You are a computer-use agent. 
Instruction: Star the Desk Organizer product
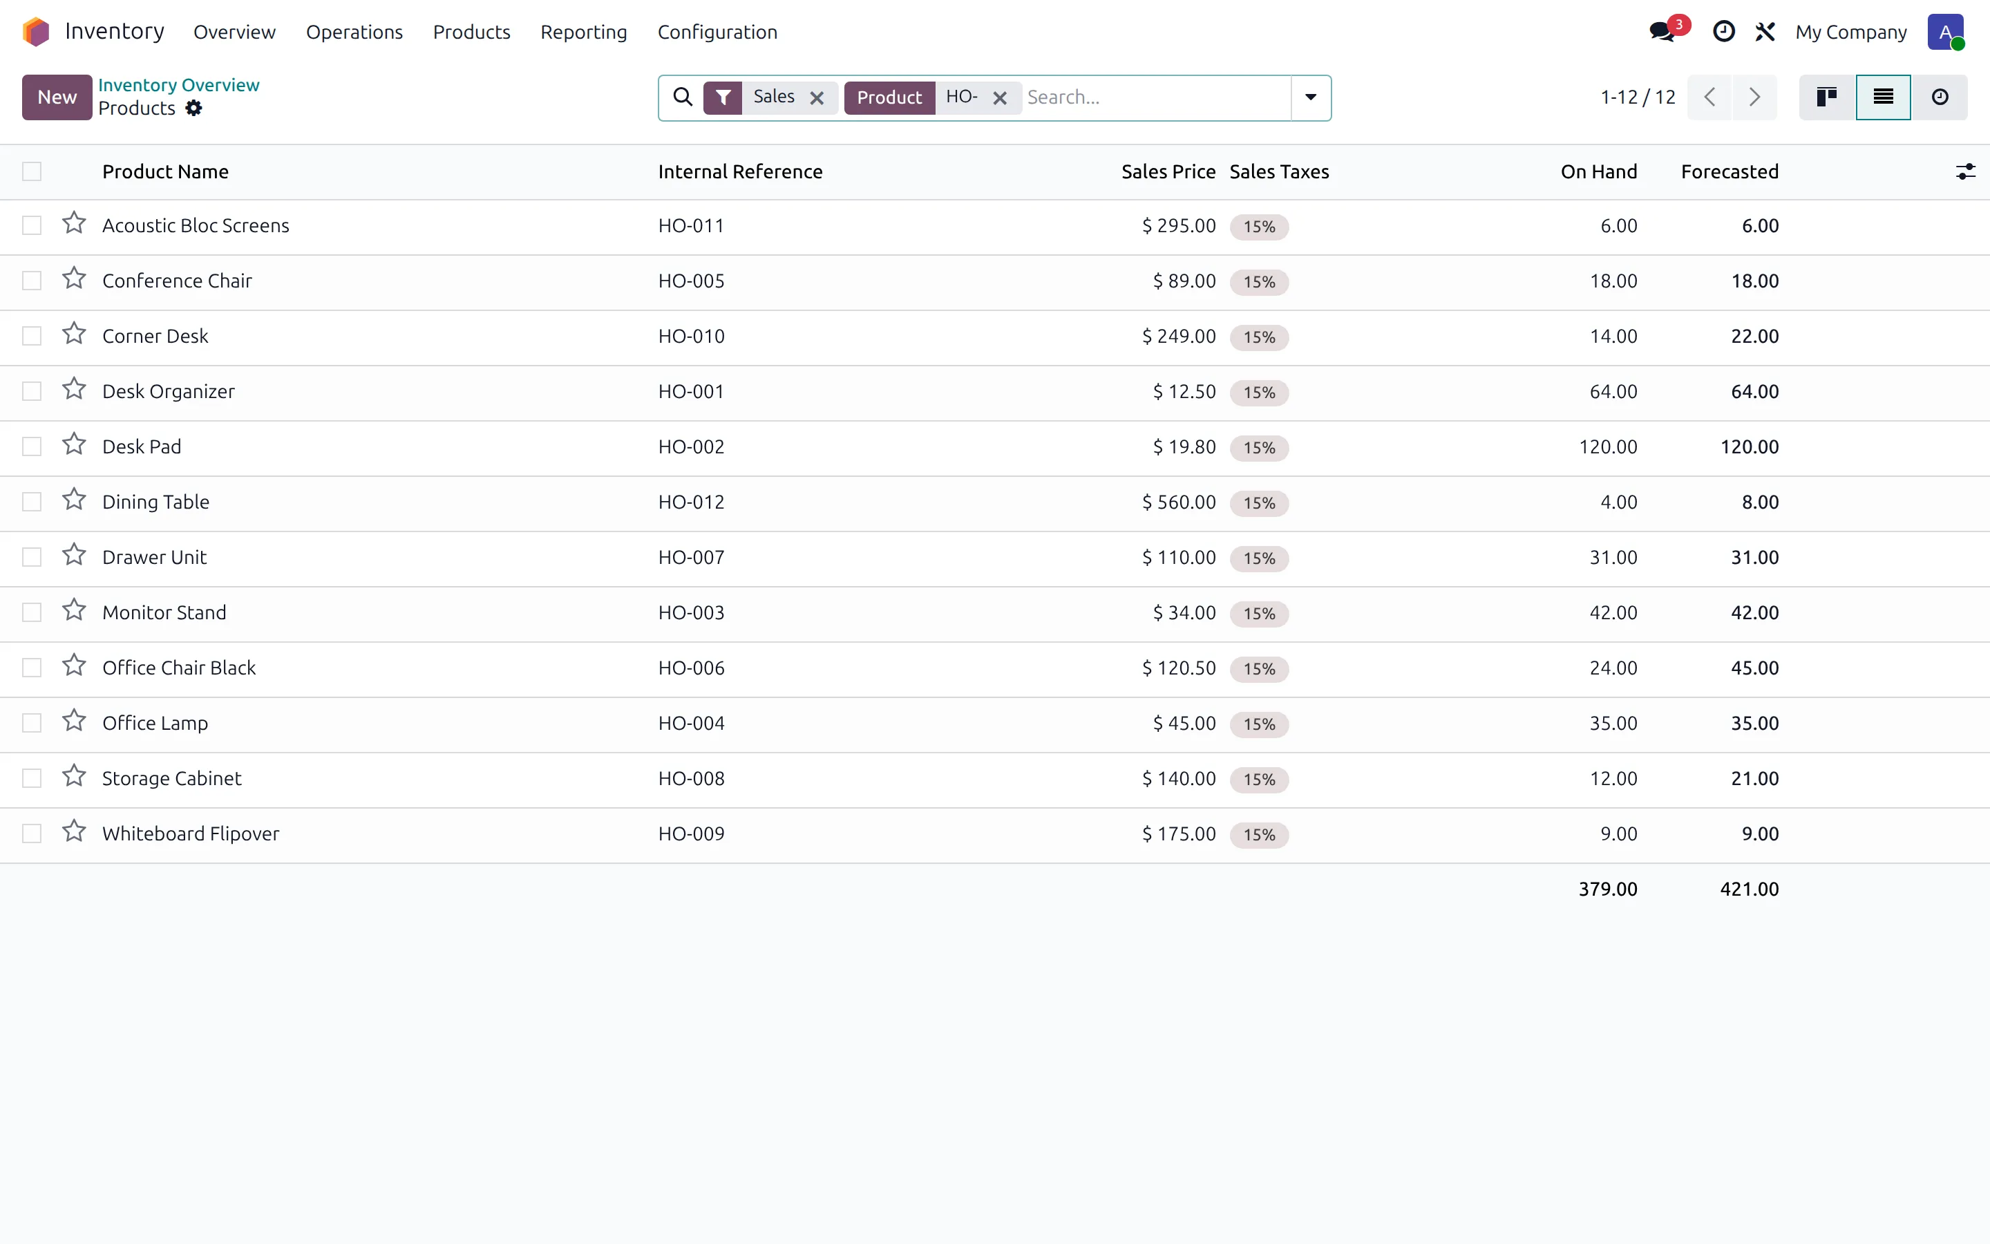pos(74,388)
